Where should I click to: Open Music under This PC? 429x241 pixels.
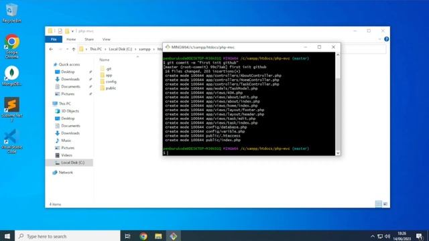click(66, 141)
